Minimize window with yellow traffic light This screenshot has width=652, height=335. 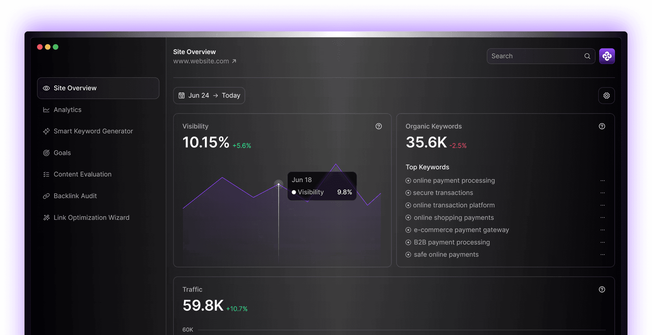[48, 47]
